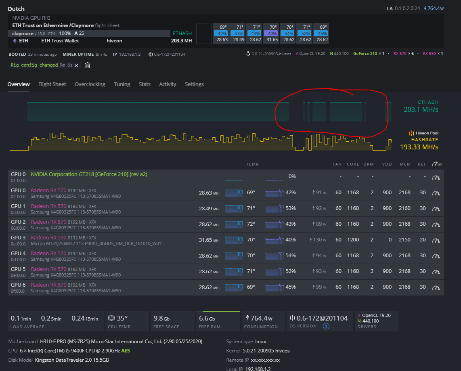Open the Settings tab
461x371 pixels.
pos(194,84)
